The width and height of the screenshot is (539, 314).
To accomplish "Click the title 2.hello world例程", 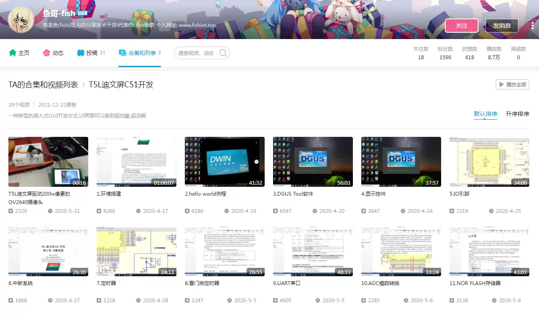I will click(x=205, y=194).
